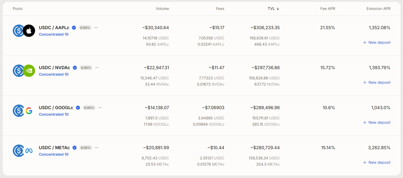The height and width of the screenshot is (178, 403).
Task: Sort pools by TVL column header
Action: point(273,9)
